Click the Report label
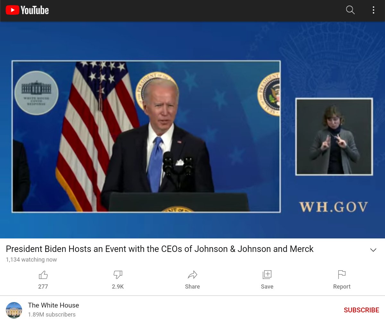Image resolution: width=385 pixels, height=322 pixels. click(342, 287)
